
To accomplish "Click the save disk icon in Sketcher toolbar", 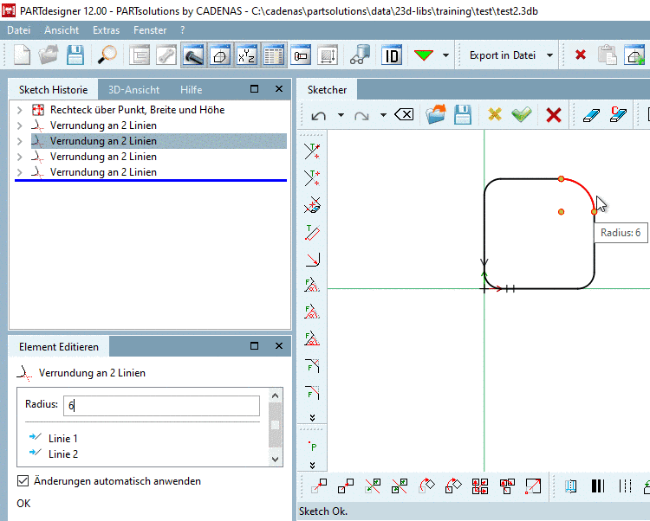I will click(463, 115).
